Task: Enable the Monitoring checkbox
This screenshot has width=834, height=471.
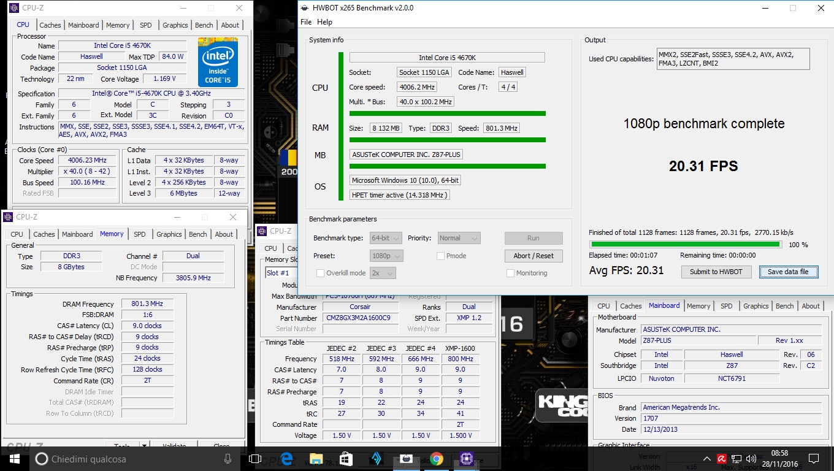Action: click(510, 273)
